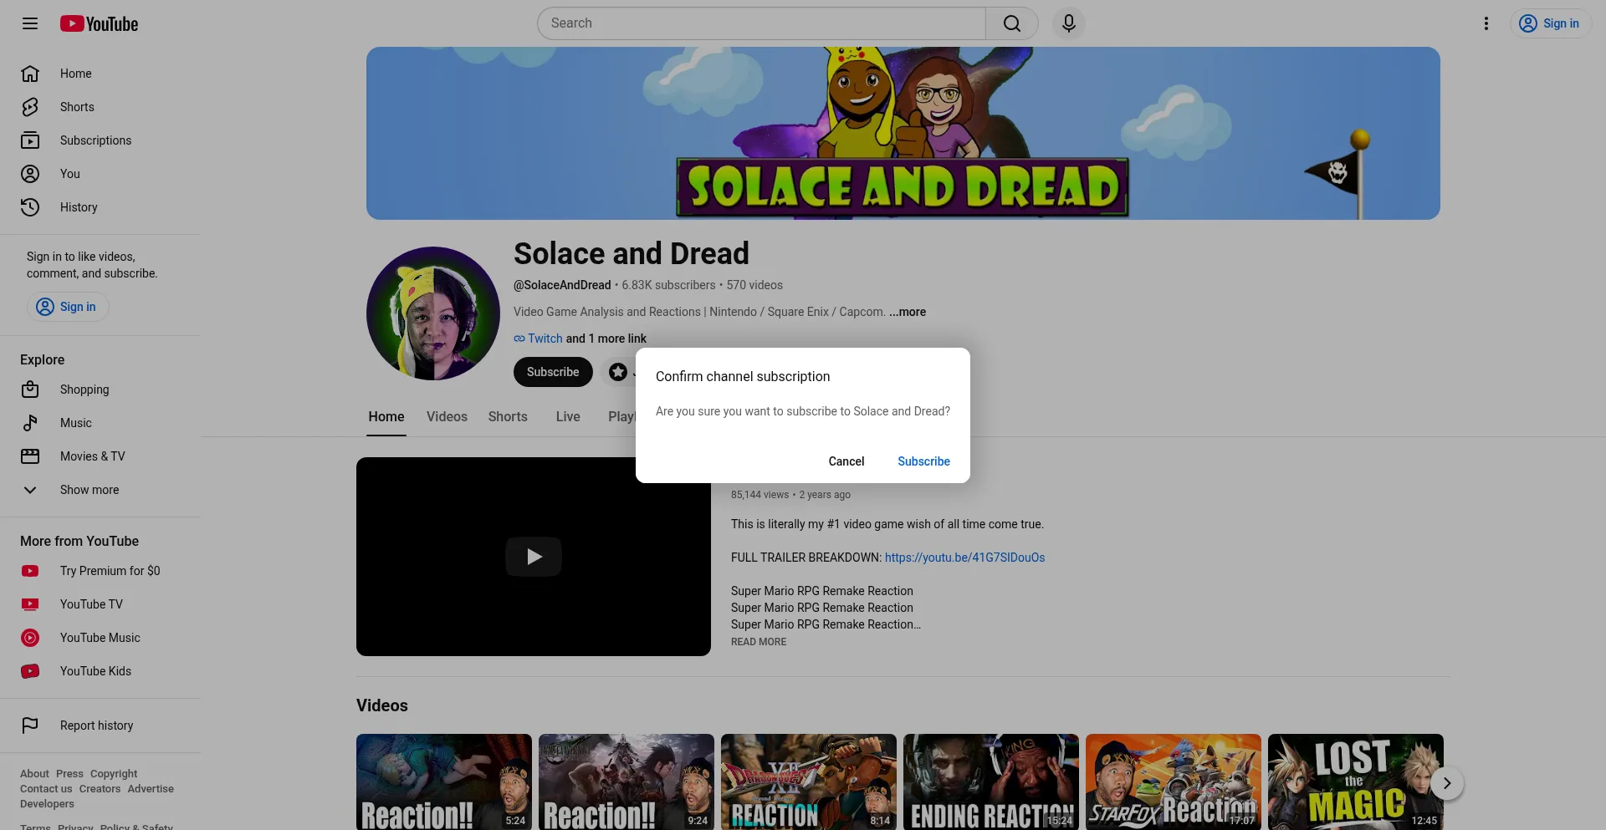Viewport: 1606px width, 830px height.
Task: Switch to the Shorts tab
Action: click(508, 417)
